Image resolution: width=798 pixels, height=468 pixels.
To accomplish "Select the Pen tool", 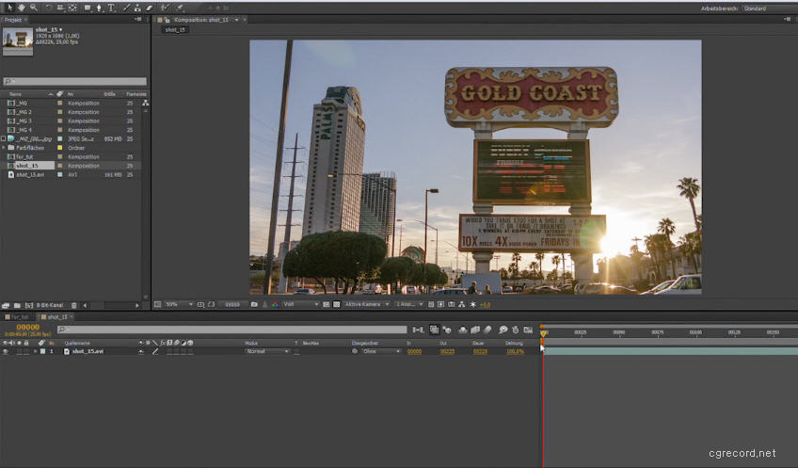I will coord(99,8).
